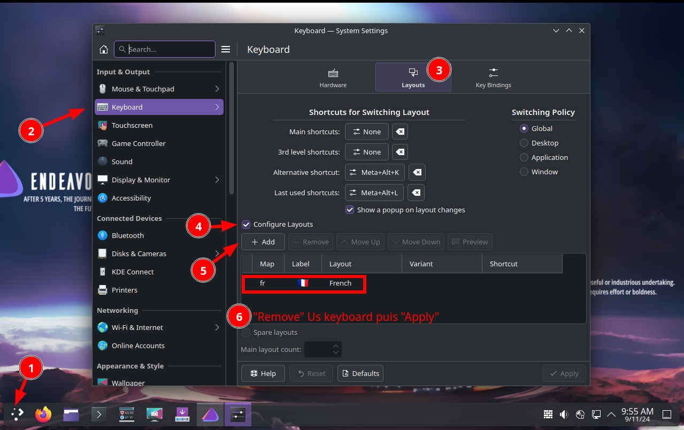Click the home icon in System Settings
This screenshot has width=684, height=430.
pyautogui.click(x=104, y=49)
